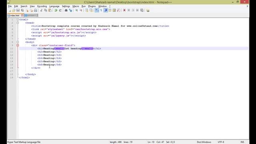The image size is (256, 144).
Task: Toggle Show All Characters paragraph icon
Action: (x=101, y=10)
